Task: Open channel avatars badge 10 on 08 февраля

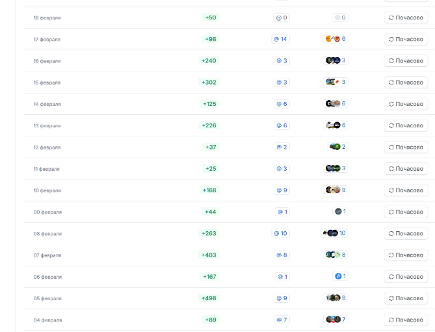Action: pyautogui.click(x=334, y=234)
